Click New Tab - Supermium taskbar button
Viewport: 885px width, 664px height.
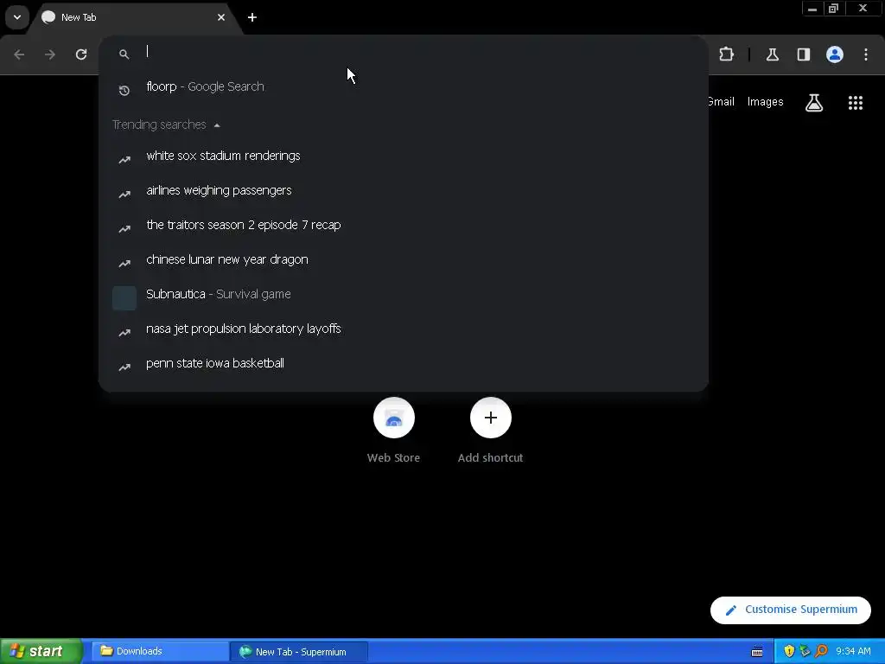[x=299, y=652]
